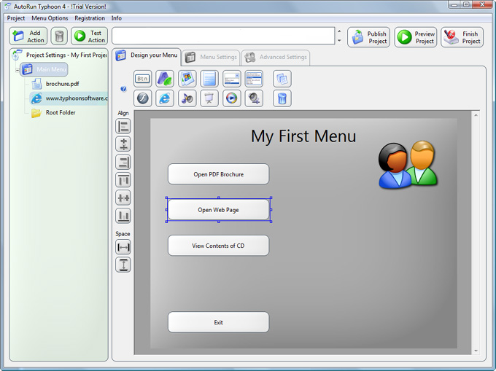
Task: Click the Windows Media Player video icon
Action: pos(232,98)
